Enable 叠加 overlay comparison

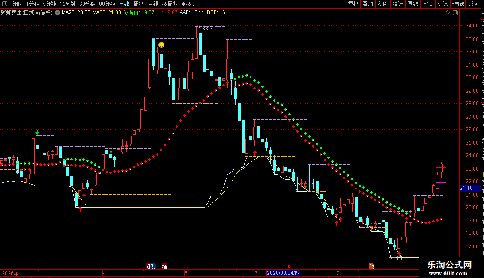tap(367, 4)
